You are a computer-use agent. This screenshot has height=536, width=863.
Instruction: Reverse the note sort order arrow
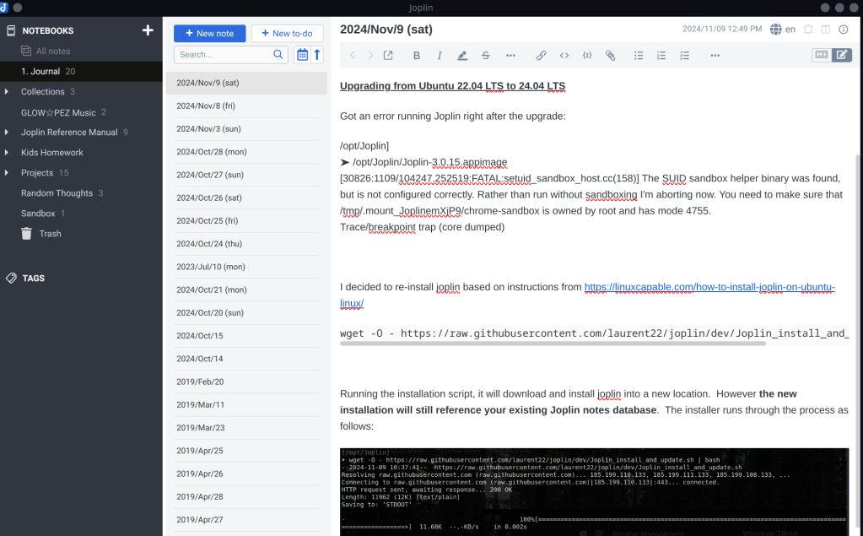tap(318, 55)
